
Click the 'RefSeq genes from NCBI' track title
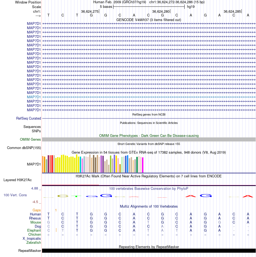coord(149,114)
